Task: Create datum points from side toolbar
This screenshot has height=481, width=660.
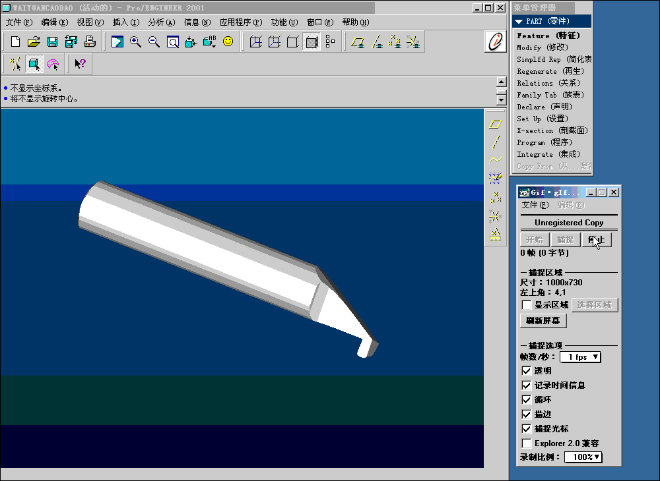Action: coord(496,198)
